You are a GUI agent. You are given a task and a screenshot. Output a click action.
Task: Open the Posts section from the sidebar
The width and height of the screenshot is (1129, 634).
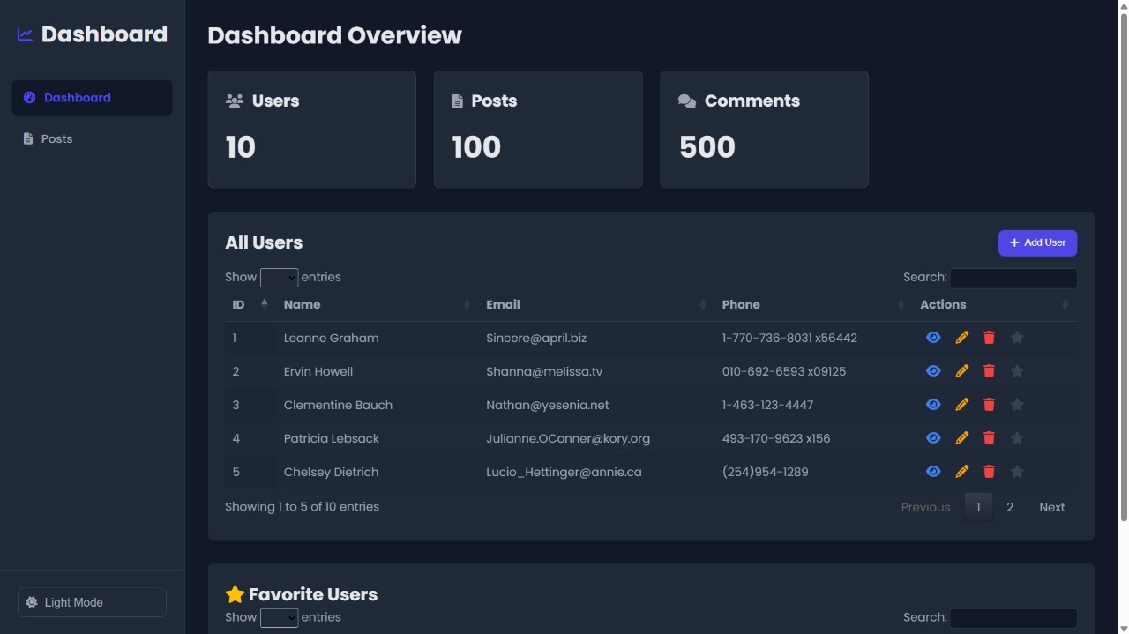[56, 138]
